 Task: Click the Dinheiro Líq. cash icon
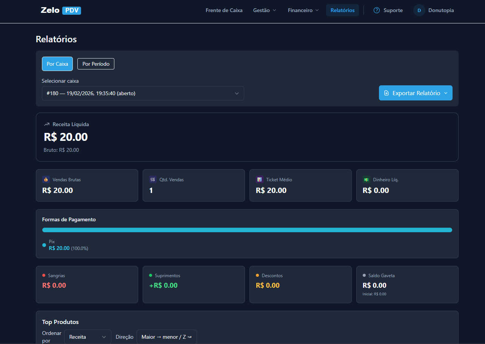(x=366, y=180)
